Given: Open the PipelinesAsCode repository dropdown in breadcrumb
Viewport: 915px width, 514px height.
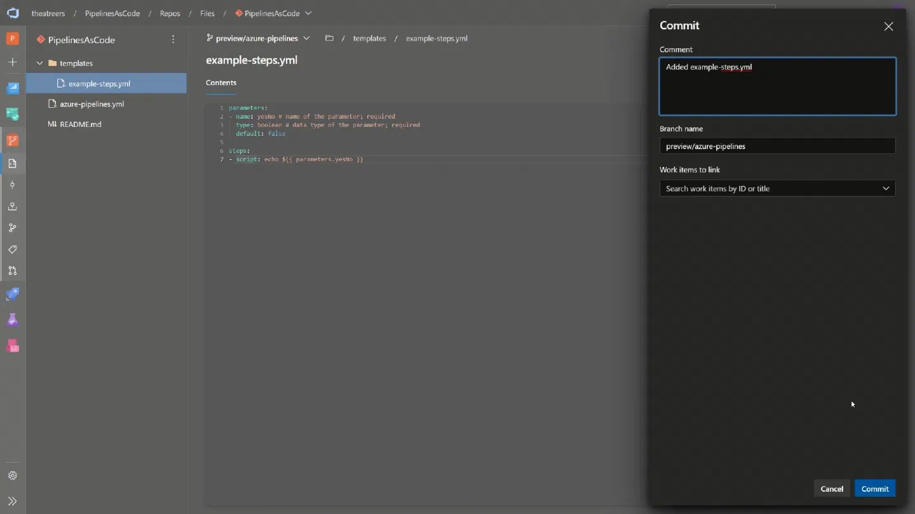Looking at the screenshot, I should click(273, 13).
